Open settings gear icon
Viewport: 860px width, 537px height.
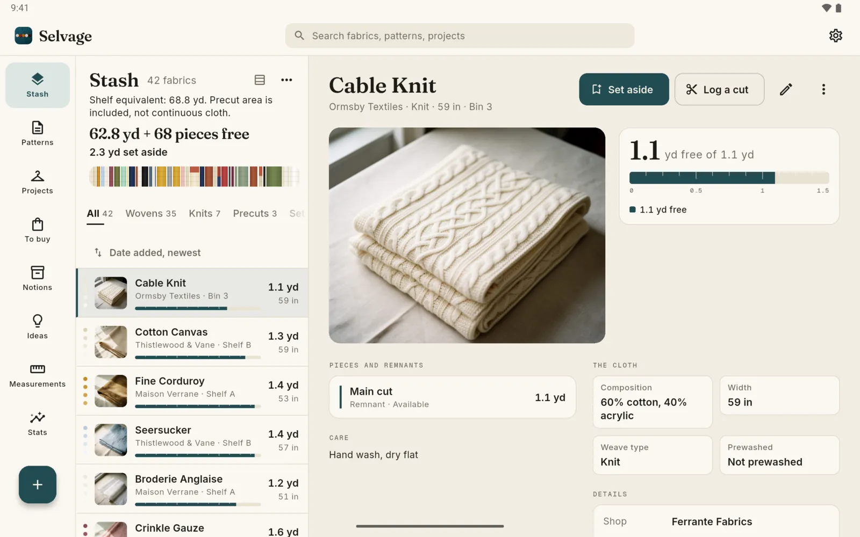coord(835,35)
